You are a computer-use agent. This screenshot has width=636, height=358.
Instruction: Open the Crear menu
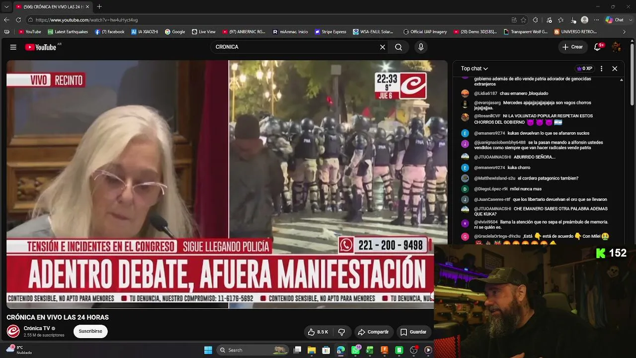(572, 47)
